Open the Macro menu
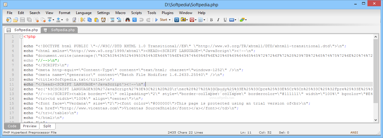This screenshot has width=383, height=138. (x=120, y=13)
